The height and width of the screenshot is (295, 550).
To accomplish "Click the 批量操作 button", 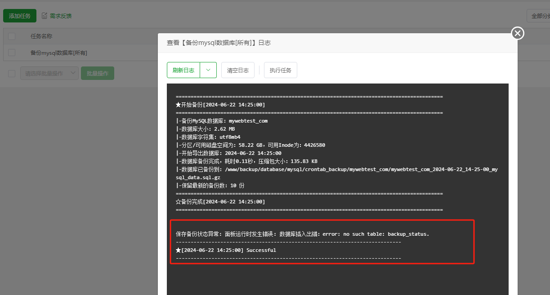I will point(98,74).
